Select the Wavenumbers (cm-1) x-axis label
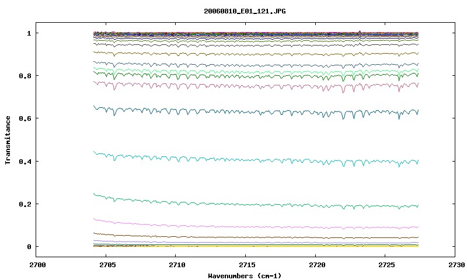467x280 pixels. pyautogui.click(x=245, y=276)
